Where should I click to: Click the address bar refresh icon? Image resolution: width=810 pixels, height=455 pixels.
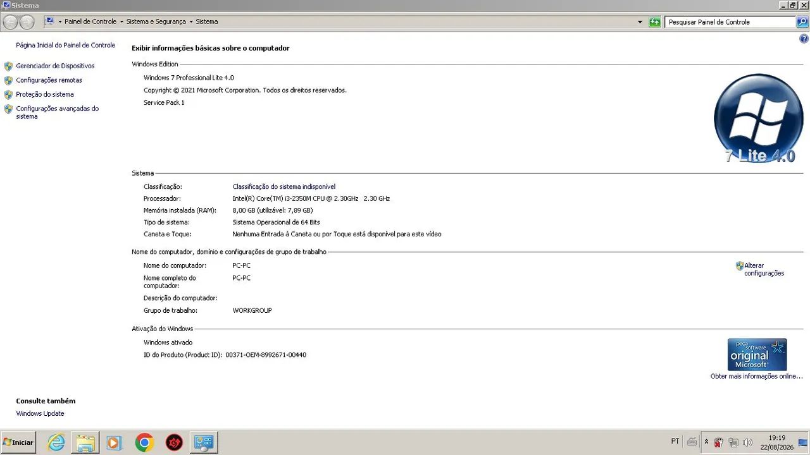[654, 22]
